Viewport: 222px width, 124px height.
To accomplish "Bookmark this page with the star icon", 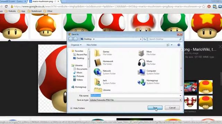I will coord(204,7).
